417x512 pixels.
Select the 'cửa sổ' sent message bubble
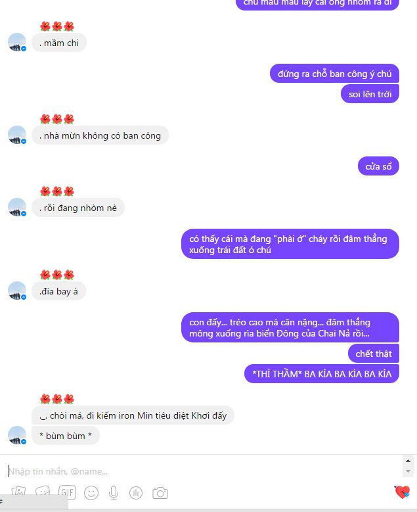click(378, 166)
